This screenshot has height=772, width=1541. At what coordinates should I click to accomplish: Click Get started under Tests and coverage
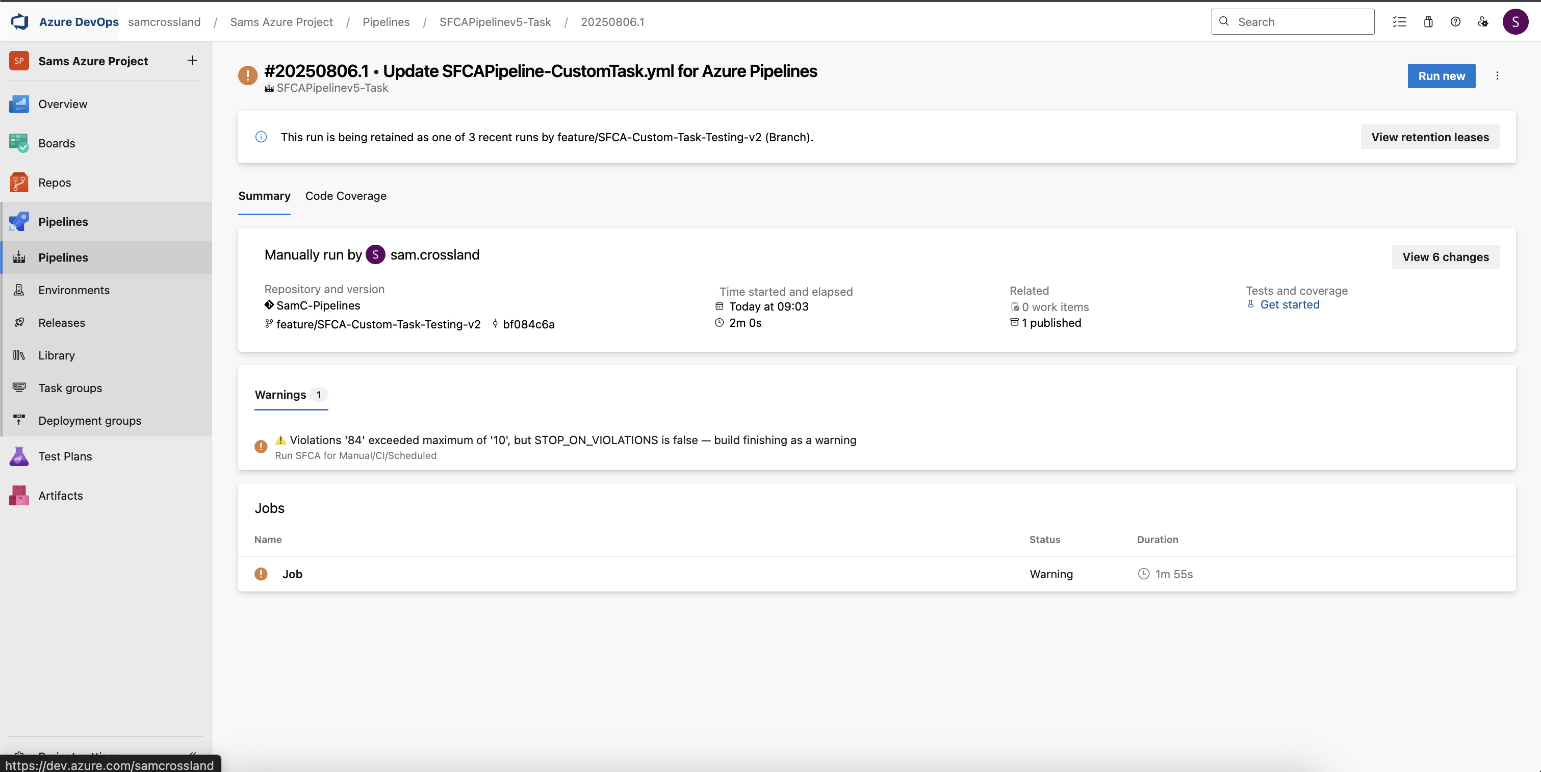1289,304
